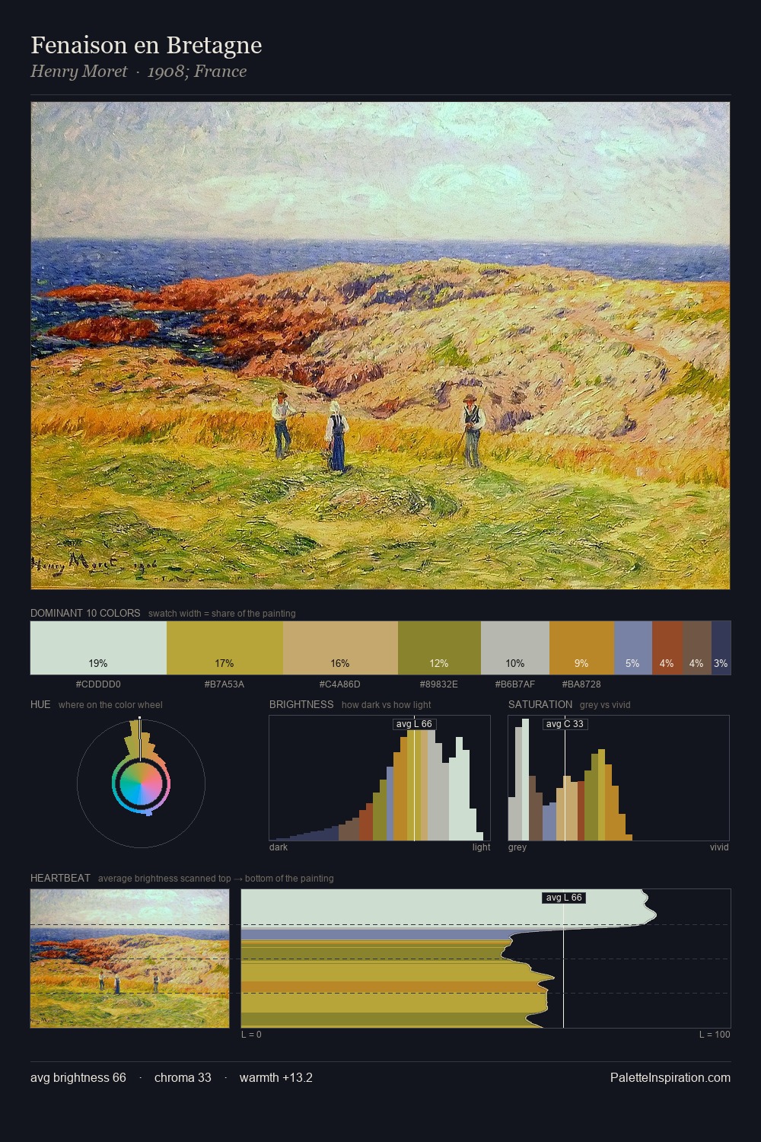Click the saturation histogram chart
The width and height of the screenshot is (761, 1142).
pyautogui.click(x=619, y=778)
